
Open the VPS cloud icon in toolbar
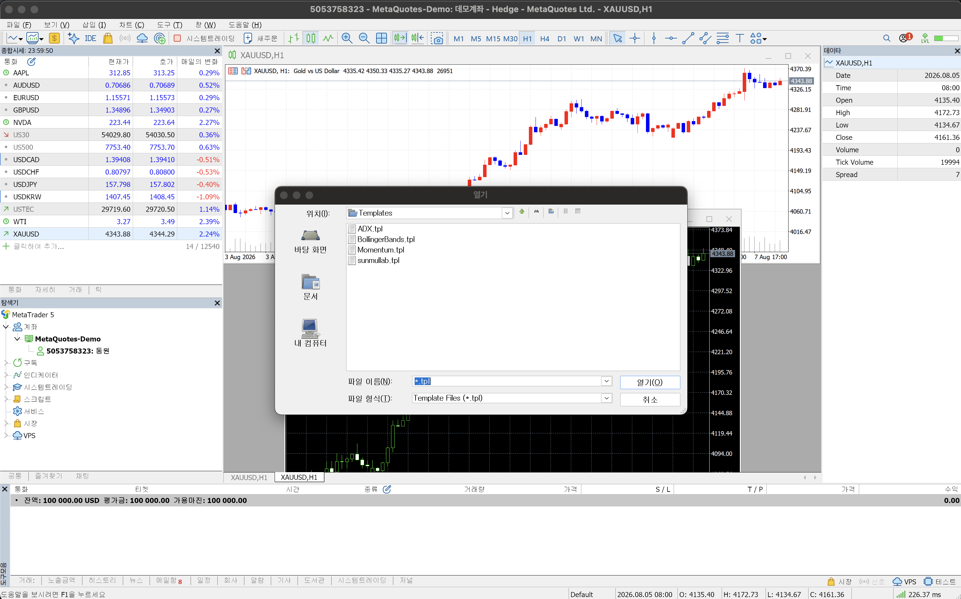click(x=142, y=38)
